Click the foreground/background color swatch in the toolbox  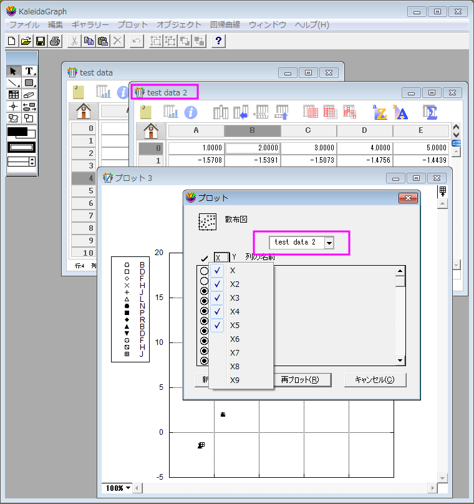coord(22,133)
